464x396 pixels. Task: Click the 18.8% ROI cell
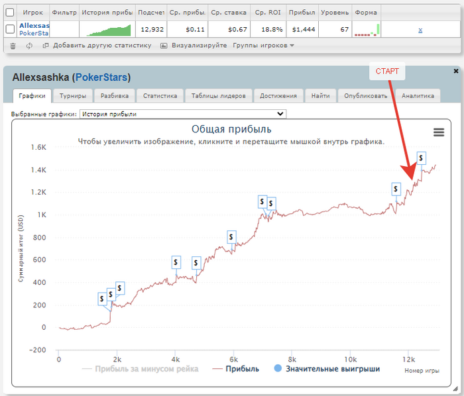point(268,30)
